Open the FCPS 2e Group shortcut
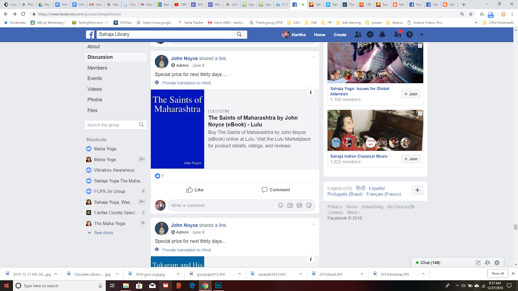 click(109, 191)
